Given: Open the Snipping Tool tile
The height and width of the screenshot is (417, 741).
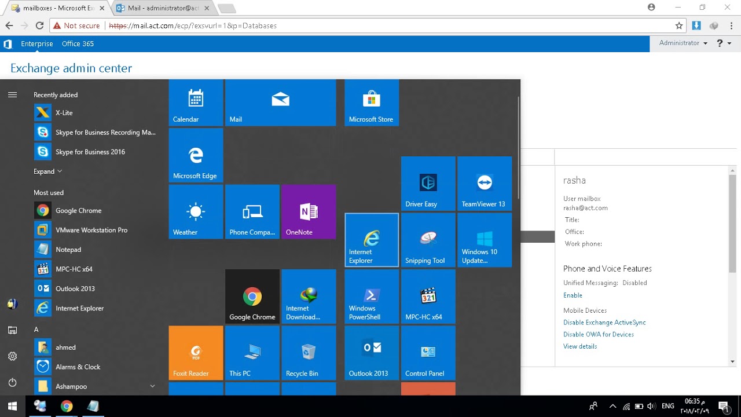Looking at the screenshot, I should coord(428,240).
